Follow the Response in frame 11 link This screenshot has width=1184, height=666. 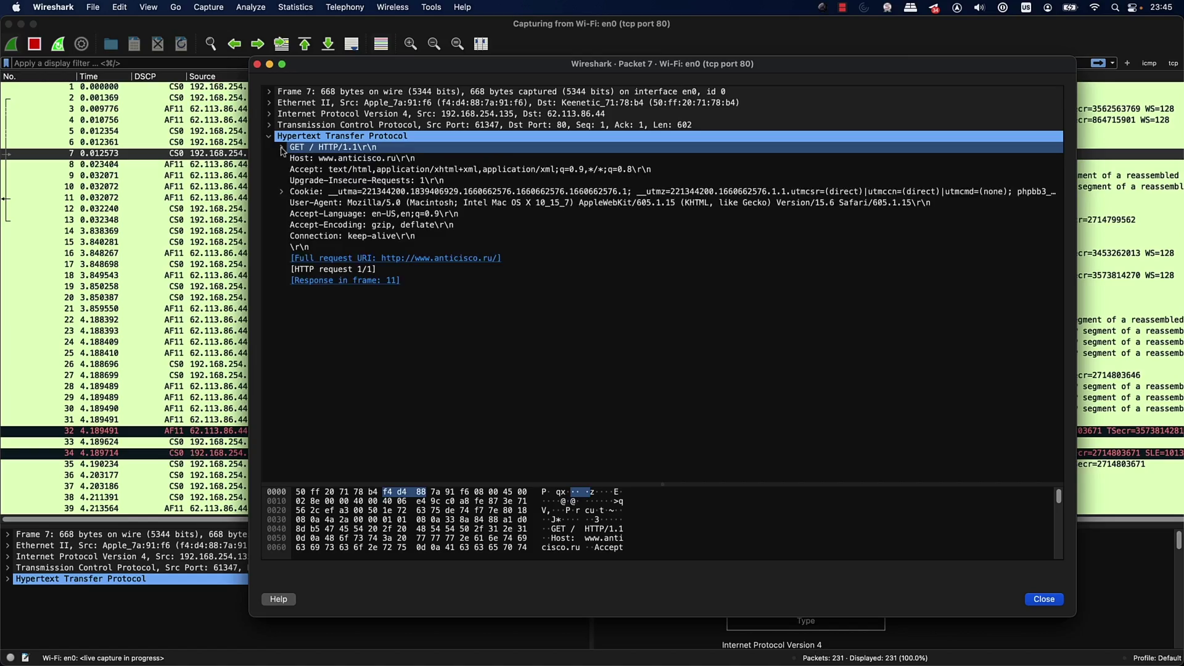tap(345, 281)
